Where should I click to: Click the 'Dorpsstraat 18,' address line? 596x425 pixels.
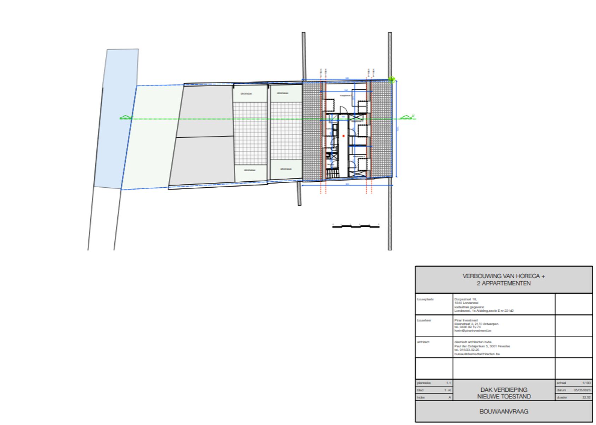(x=465, y=299)
